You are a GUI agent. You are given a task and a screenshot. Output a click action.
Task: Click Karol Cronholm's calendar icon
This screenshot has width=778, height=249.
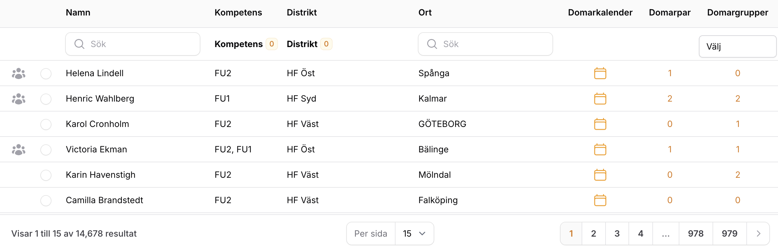(600, 124)
